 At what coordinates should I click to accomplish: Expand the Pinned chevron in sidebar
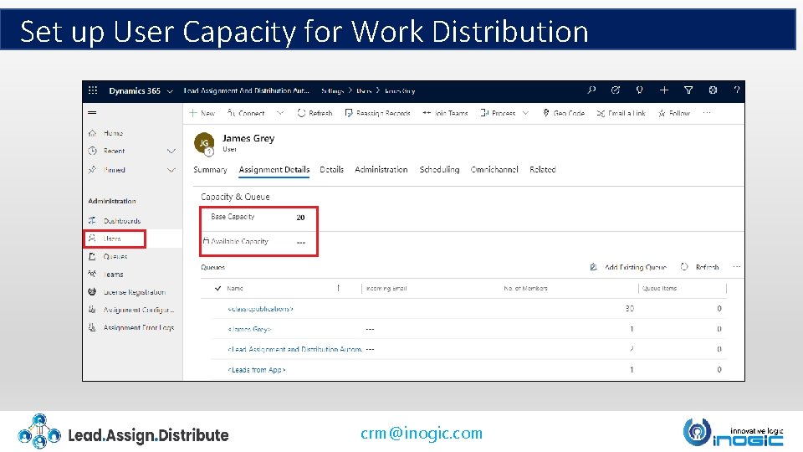click(171, 170)
